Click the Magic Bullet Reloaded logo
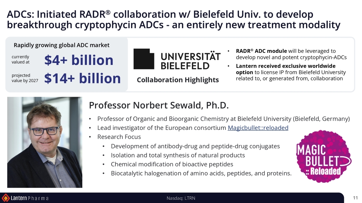362x203 pixels. coord(323,156)
